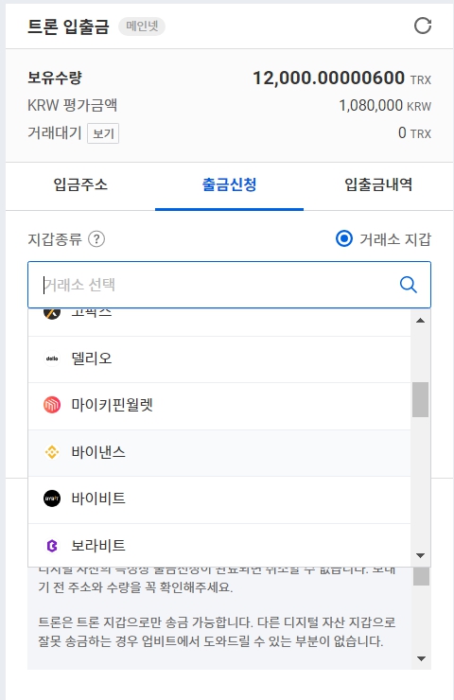
Task: Click the 바이비트 logo icon
Action: coord(52,499)
